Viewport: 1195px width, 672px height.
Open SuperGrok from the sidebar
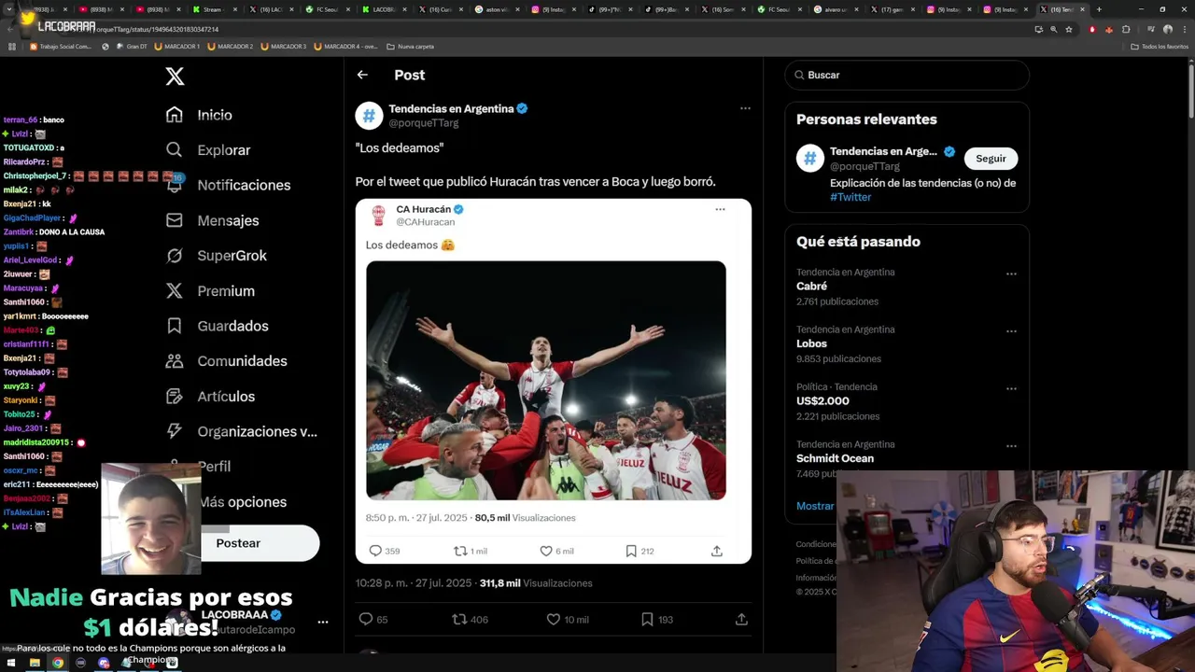point(217,256)
